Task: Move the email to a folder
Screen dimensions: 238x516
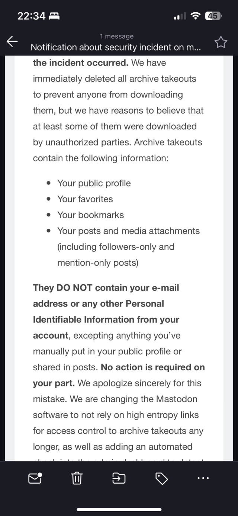Action: click(x=119, y=478)
